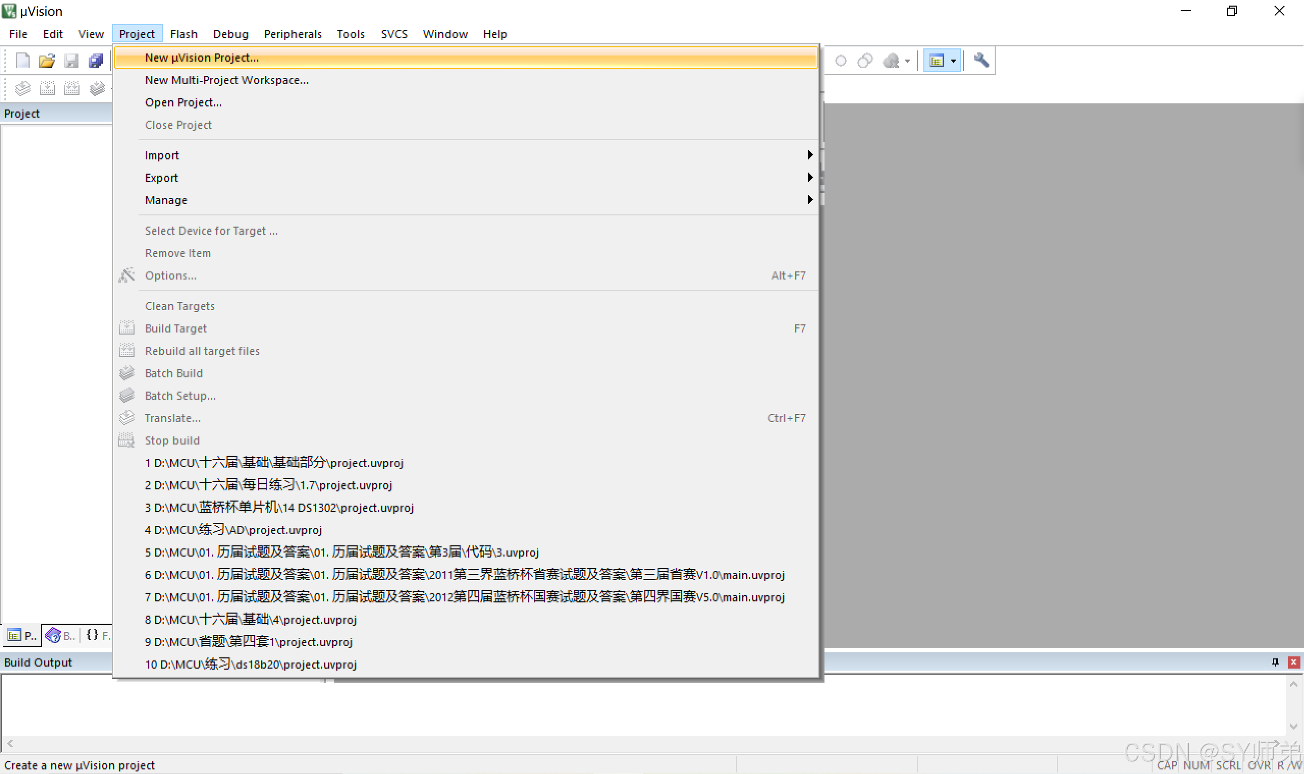Open the Flash menu
The height and width of the screenshot is (774, 1304).
(183, 34)
